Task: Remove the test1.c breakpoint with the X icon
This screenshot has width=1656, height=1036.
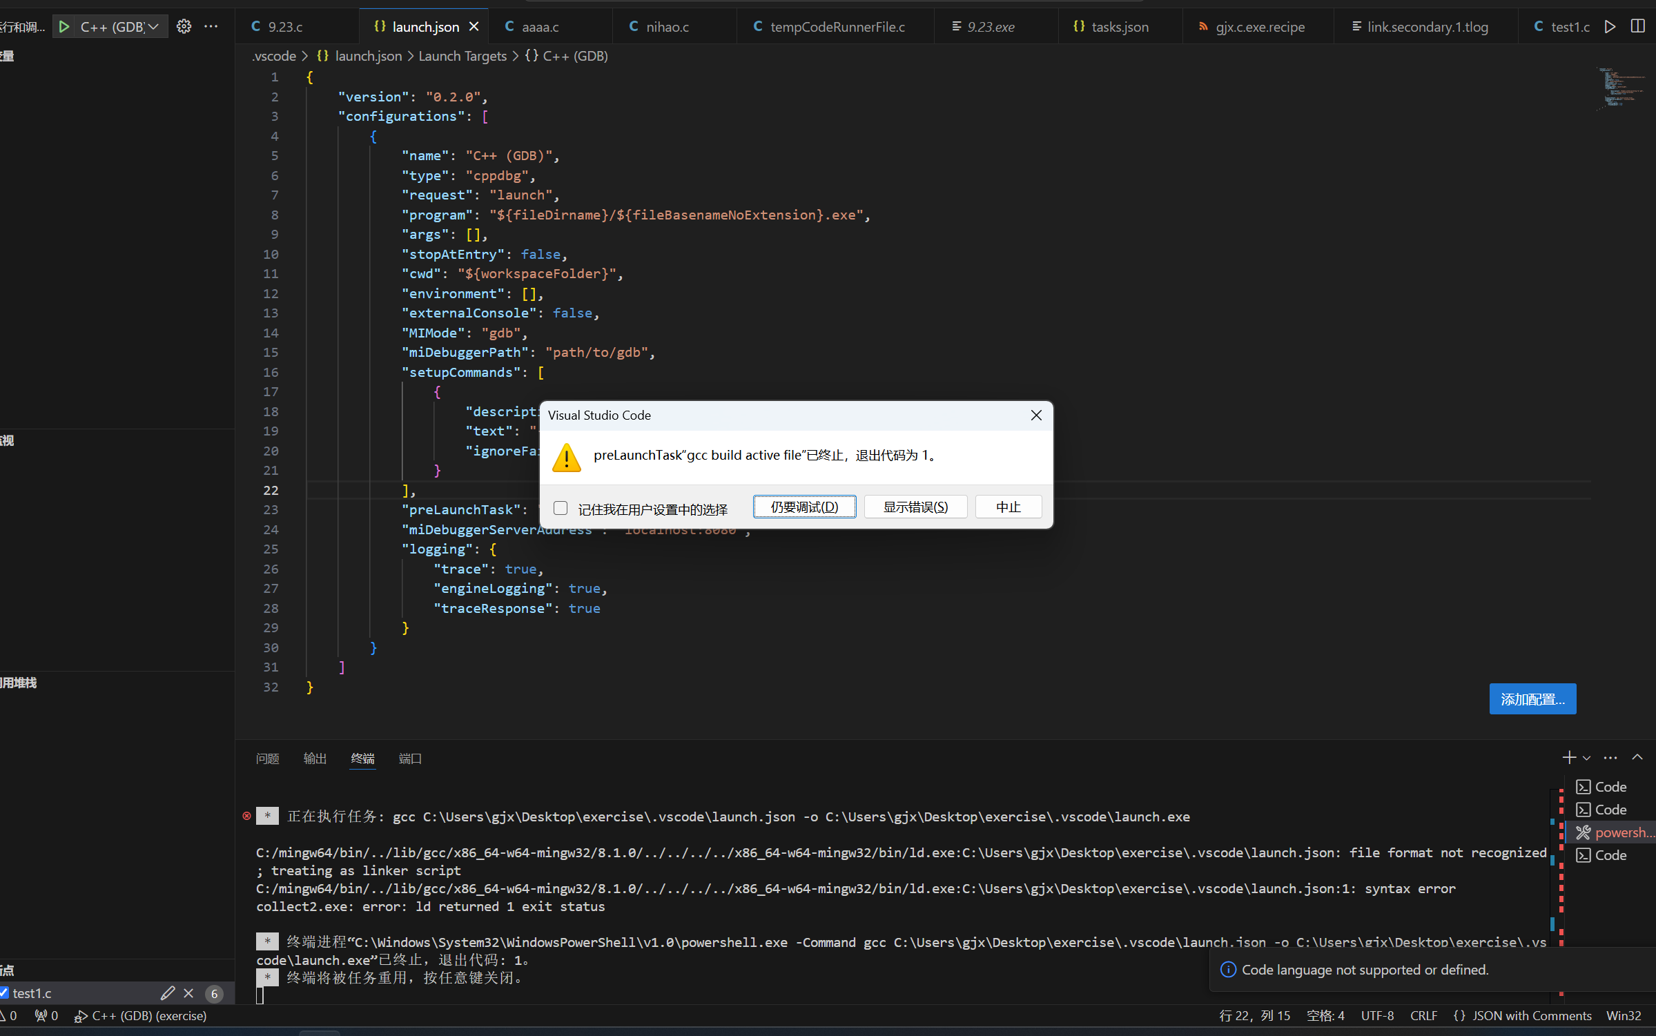Action: click(188, 993)
